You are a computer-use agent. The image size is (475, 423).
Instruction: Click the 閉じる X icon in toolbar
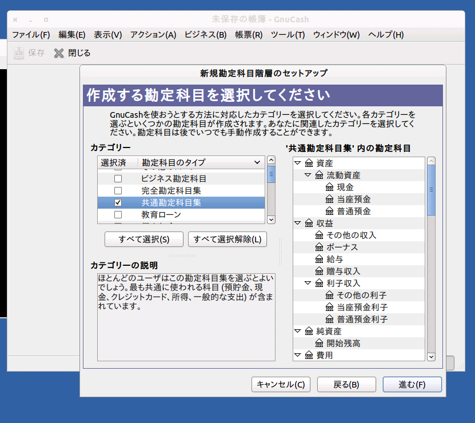tap(59, 53)
